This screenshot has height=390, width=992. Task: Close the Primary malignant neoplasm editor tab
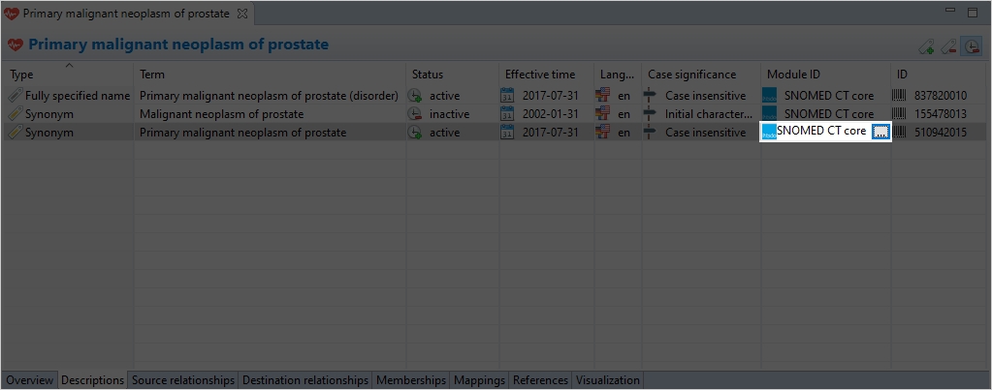[x=242, y=14]
